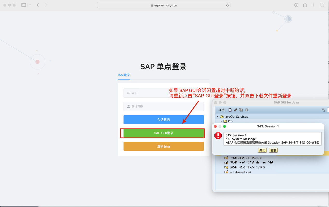329x207 pixels.
Task: Expand the Pro folder
Action: coord(221,121)
